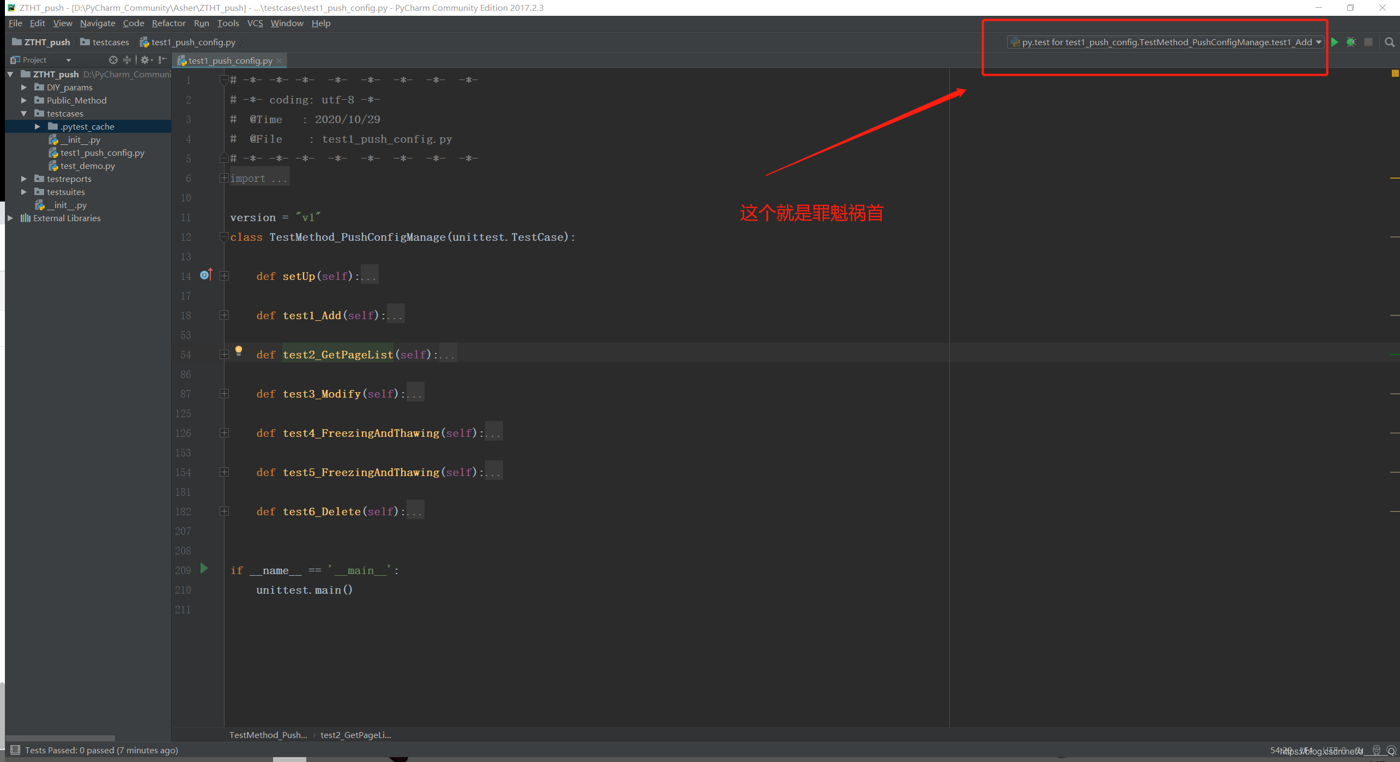Expand External Libraries node
This screenshot has height=762, width=1400.
(10, 218)
